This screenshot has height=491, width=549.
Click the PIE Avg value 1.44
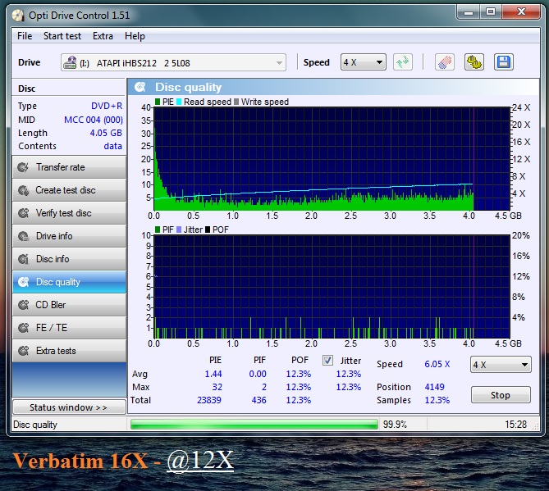coord(213,374)
